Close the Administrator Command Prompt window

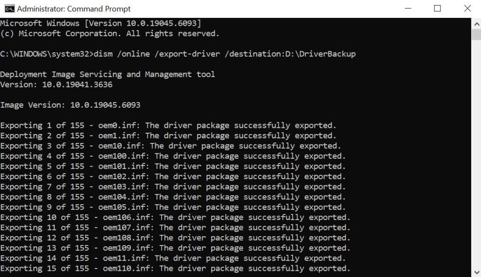(467, 8)
